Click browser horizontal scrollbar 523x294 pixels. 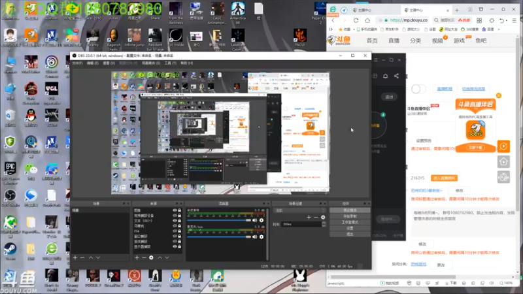coord(394,276)
